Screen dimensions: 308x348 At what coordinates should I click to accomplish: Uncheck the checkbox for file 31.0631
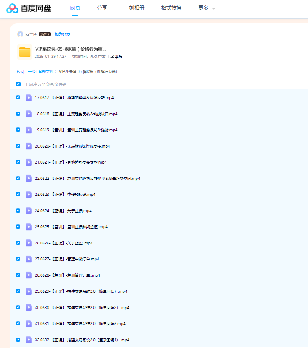18,323
